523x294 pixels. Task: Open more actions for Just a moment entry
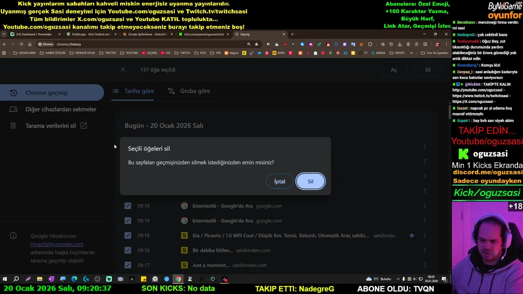[425, 265]
